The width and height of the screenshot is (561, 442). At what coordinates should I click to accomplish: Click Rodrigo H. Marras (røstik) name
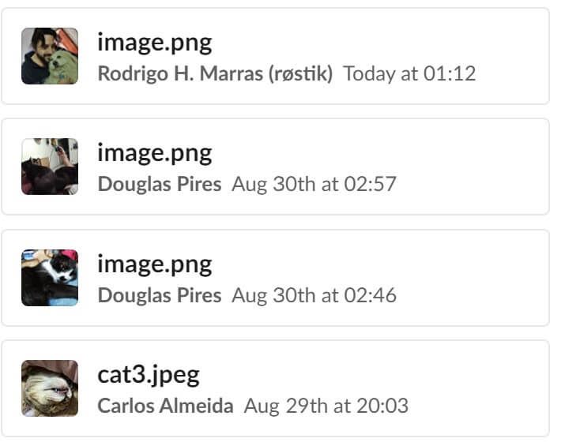216,74
